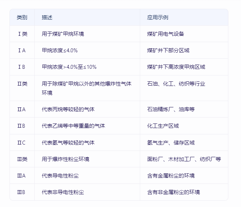
Task: Click the 代表丙烷等较轻的气体 description
Action: point(68,109)
